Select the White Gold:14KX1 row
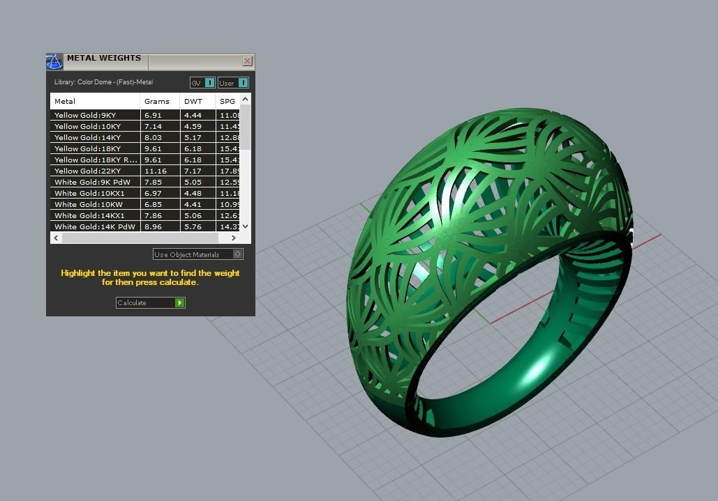 point(144,215)
